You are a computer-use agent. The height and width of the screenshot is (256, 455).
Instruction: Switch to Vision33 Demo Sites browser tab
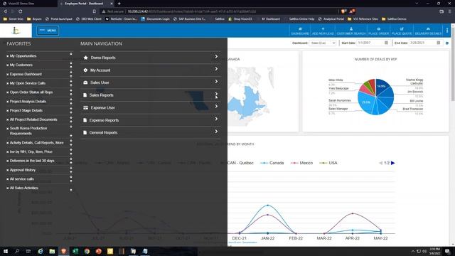click(28, 4)
